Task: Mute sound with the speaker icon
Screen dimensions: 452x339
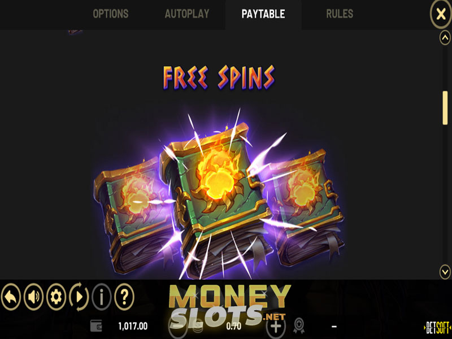Action: click(x=33, y=297)
